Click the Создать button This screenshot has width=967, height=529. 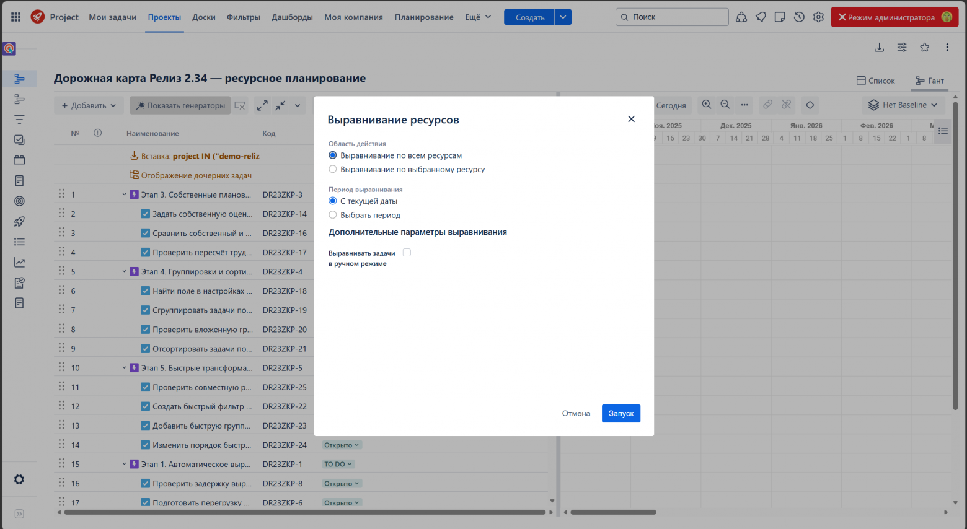click(x=529, y=17)
